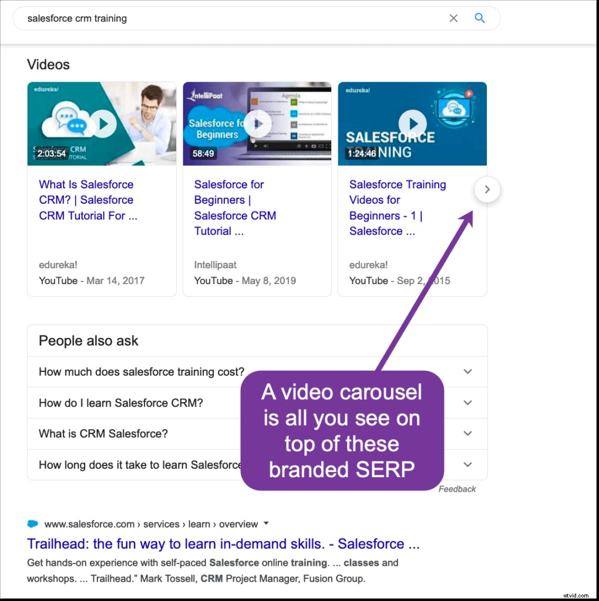The width and height of the screenshot is (599, 601).
Task: Play the Intellipaat 'Salesforce for Beginners' video
Action: pyautogui.click(x=257, y=123)
